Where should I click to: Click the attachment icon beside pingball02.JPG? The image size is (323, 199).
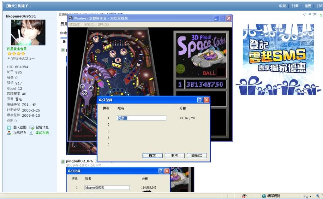tap(63, 161)
